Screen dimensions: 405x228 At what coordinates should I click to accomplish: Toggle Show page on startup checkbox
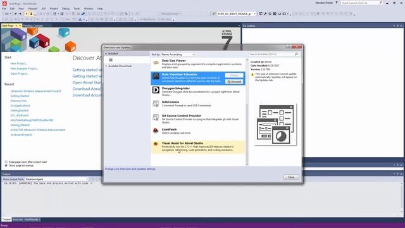[x=6, y=165]
